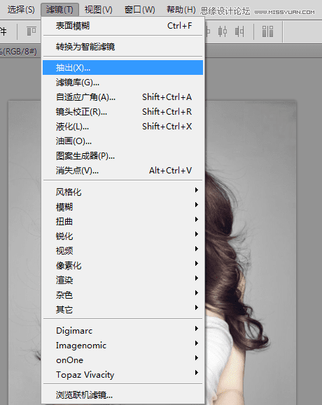Select 抽出(X)... filter entry
The height and width of the screenshot is (405, 322).
coord(123,68)
